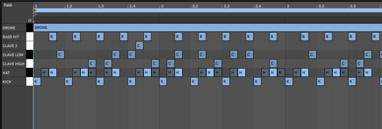
Task: Click the HAT row label
Action: 6,73
